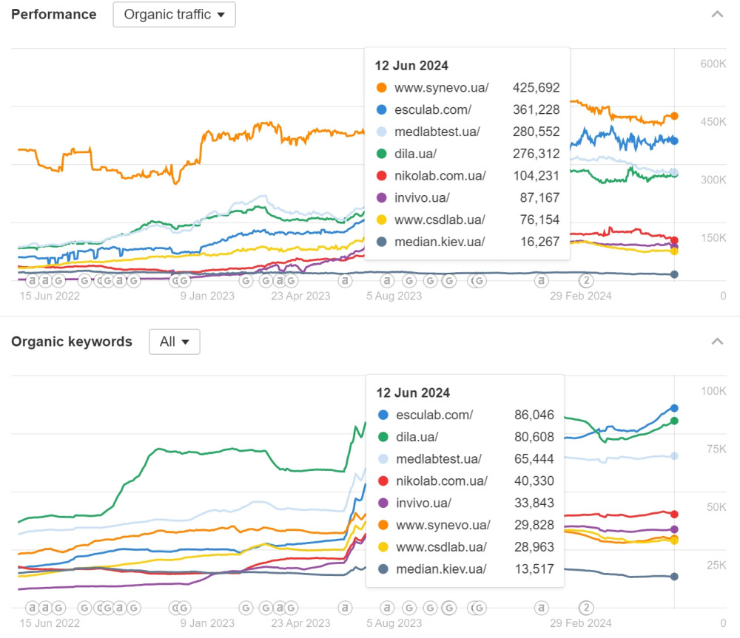740x638 pixels.
Task: Open the All dropdown beside Organic keywords
Action: [175, 342]
